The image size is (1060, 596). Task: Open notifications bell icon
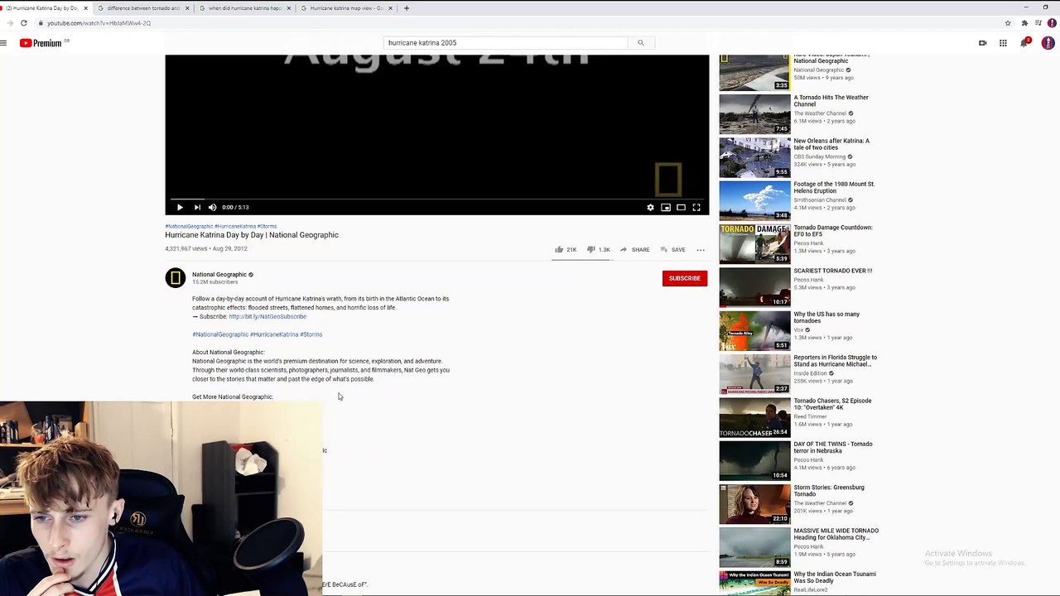pos(1024,43)
